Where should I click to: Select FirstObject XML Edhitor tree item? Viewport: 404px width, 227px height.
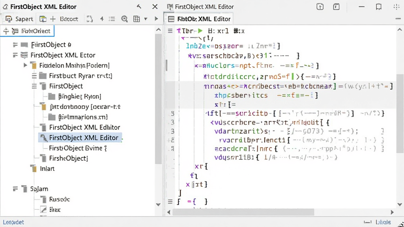point(84,127)
